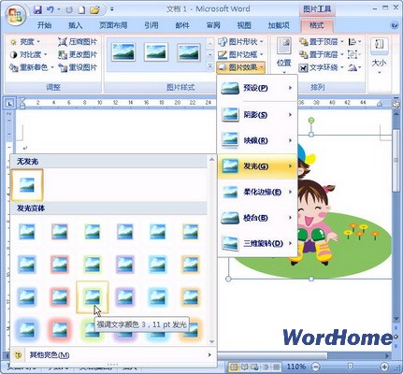Switch to the 邮件 Mailings tab
This screenshot has height=374, width=403.
(182, 25)
